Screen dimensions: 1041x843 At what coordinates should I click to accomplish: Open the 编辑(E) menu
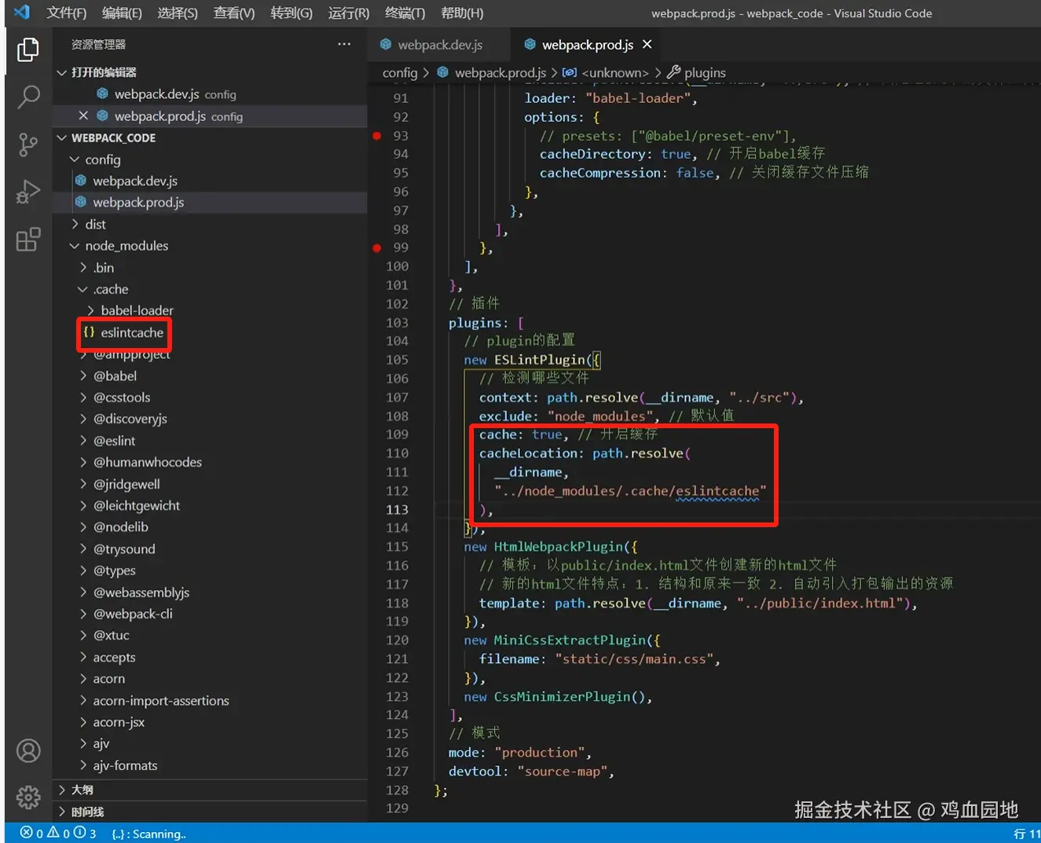[122, 13]
